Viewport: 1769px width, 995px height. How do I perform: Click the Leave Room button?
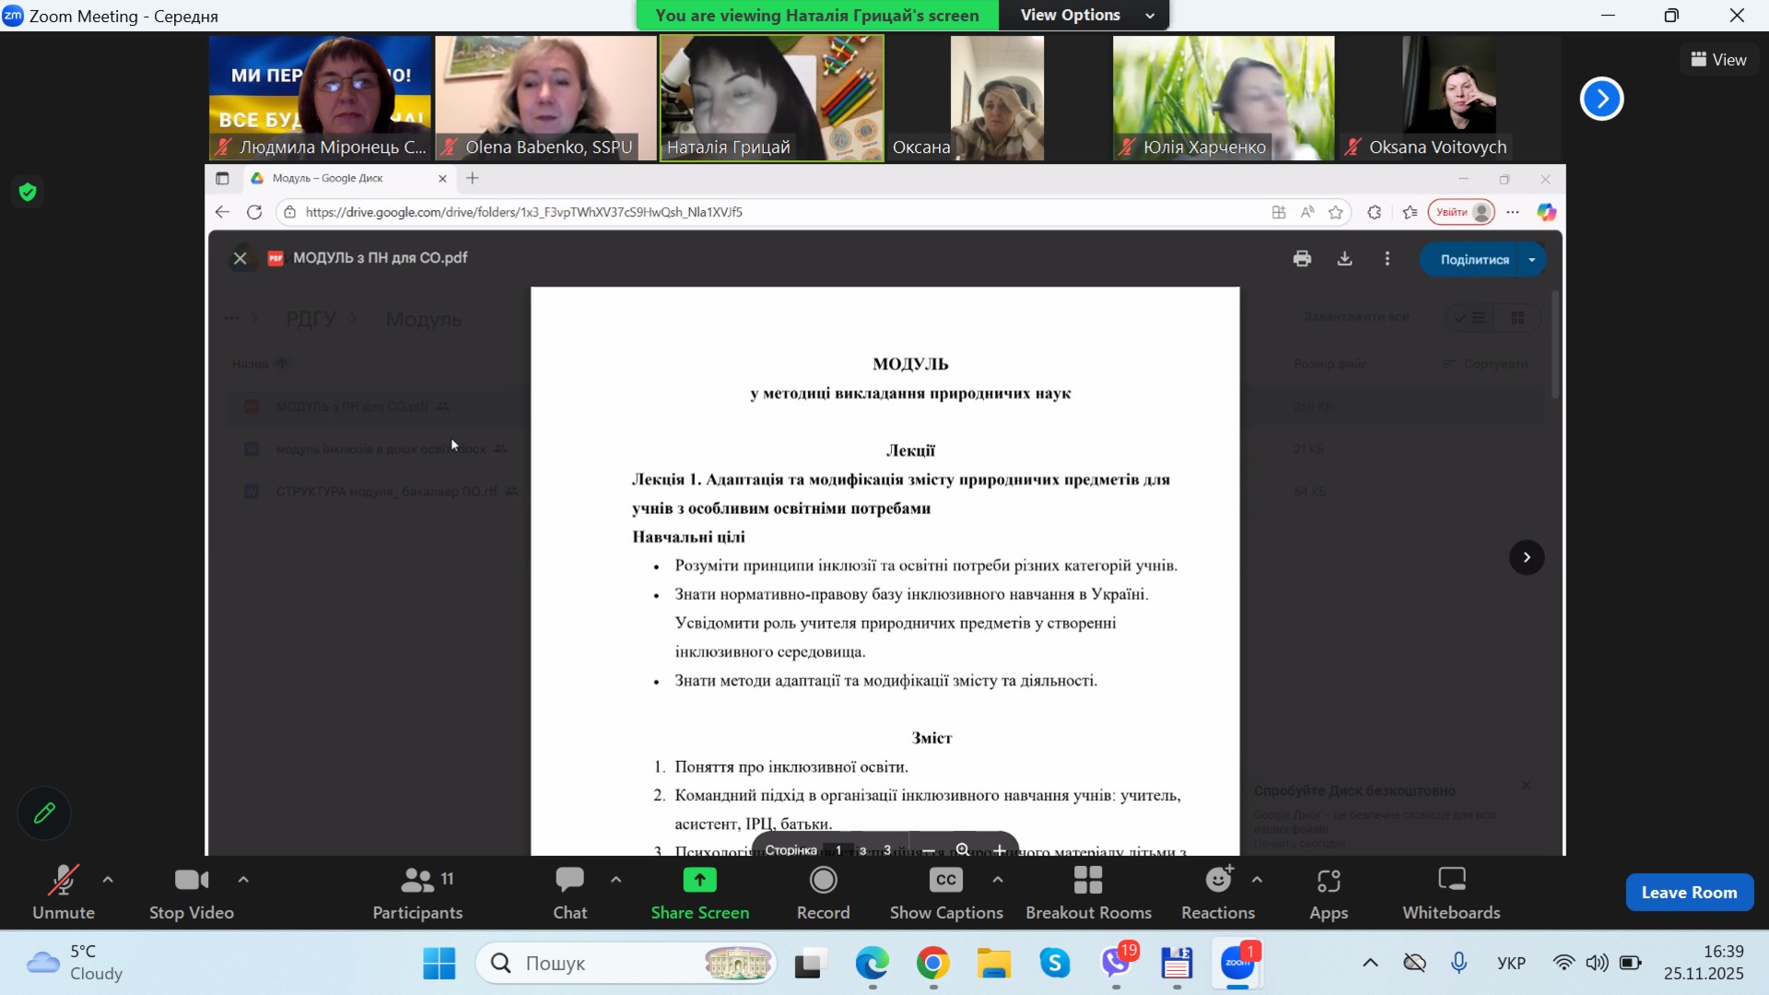click(1689, 892)
